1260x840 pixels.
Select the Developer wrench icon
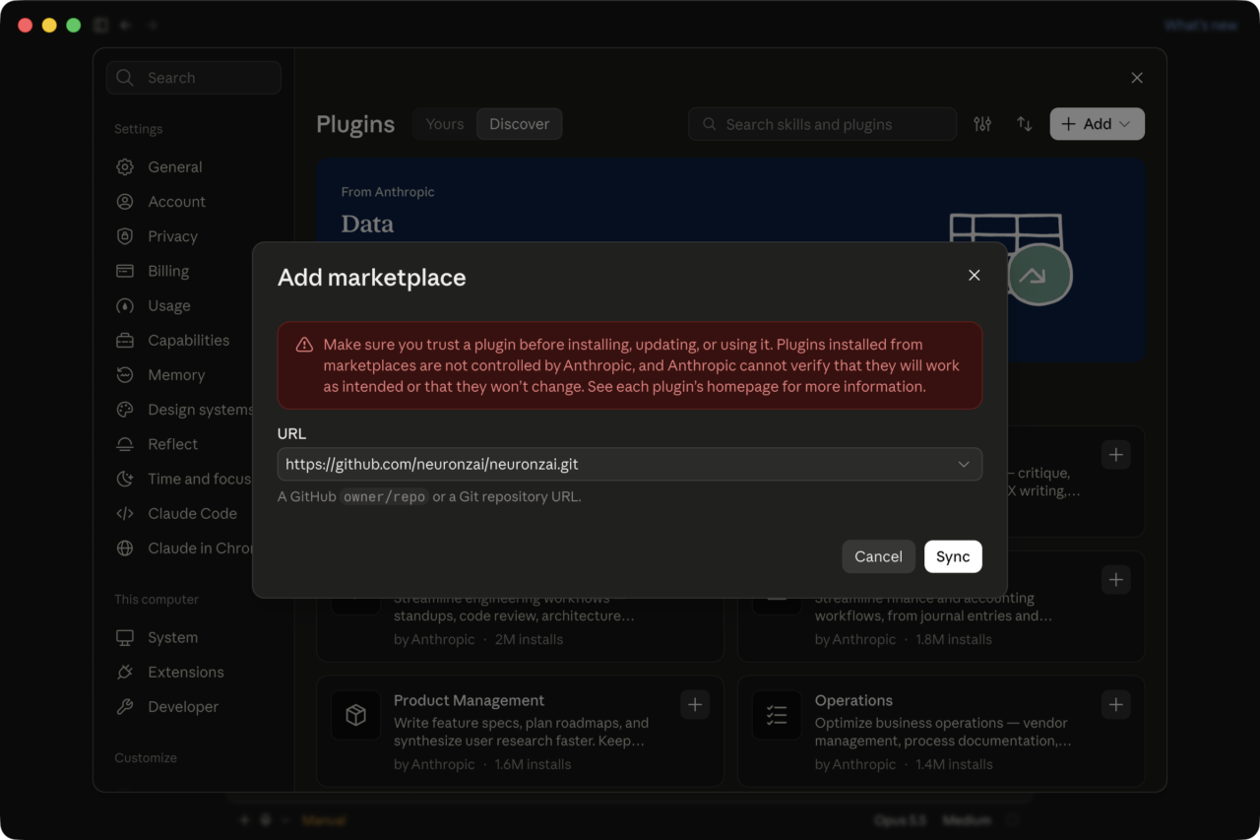tap(125, 707)
